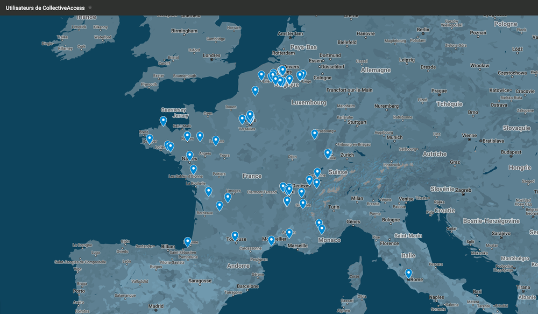Click the pin north of Marseille
The height and width of the screenshot is (314, 538).
click(x=289, y=233)
